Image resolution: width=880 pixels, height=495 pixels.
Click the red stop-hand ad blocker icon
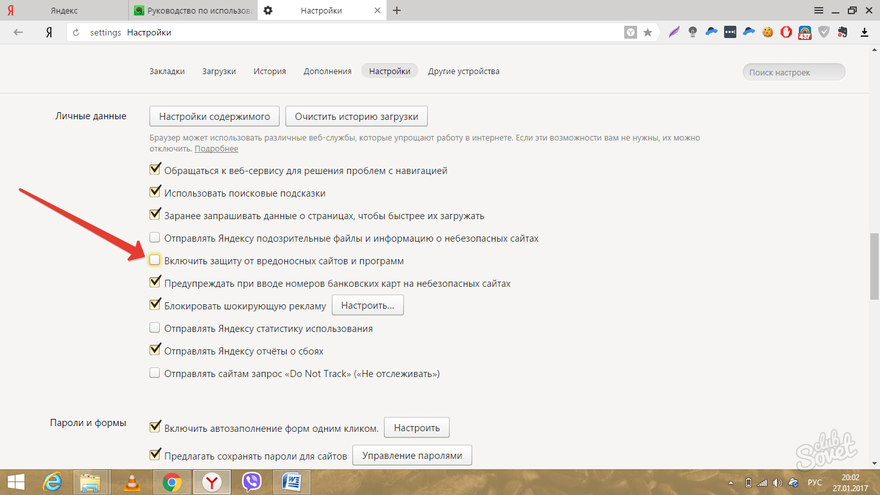click(x=786, y=32)
